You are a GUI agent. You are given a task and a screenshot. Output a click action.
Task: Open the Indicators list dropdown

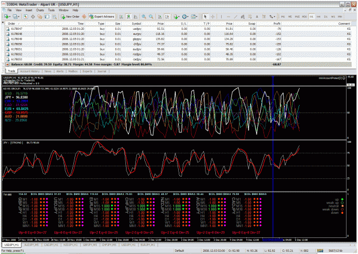179,17
